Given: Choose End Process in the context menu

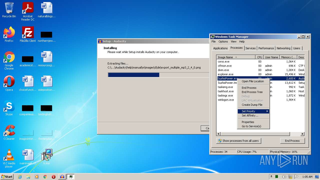Looking at the screenshot, I should point(253,88).
